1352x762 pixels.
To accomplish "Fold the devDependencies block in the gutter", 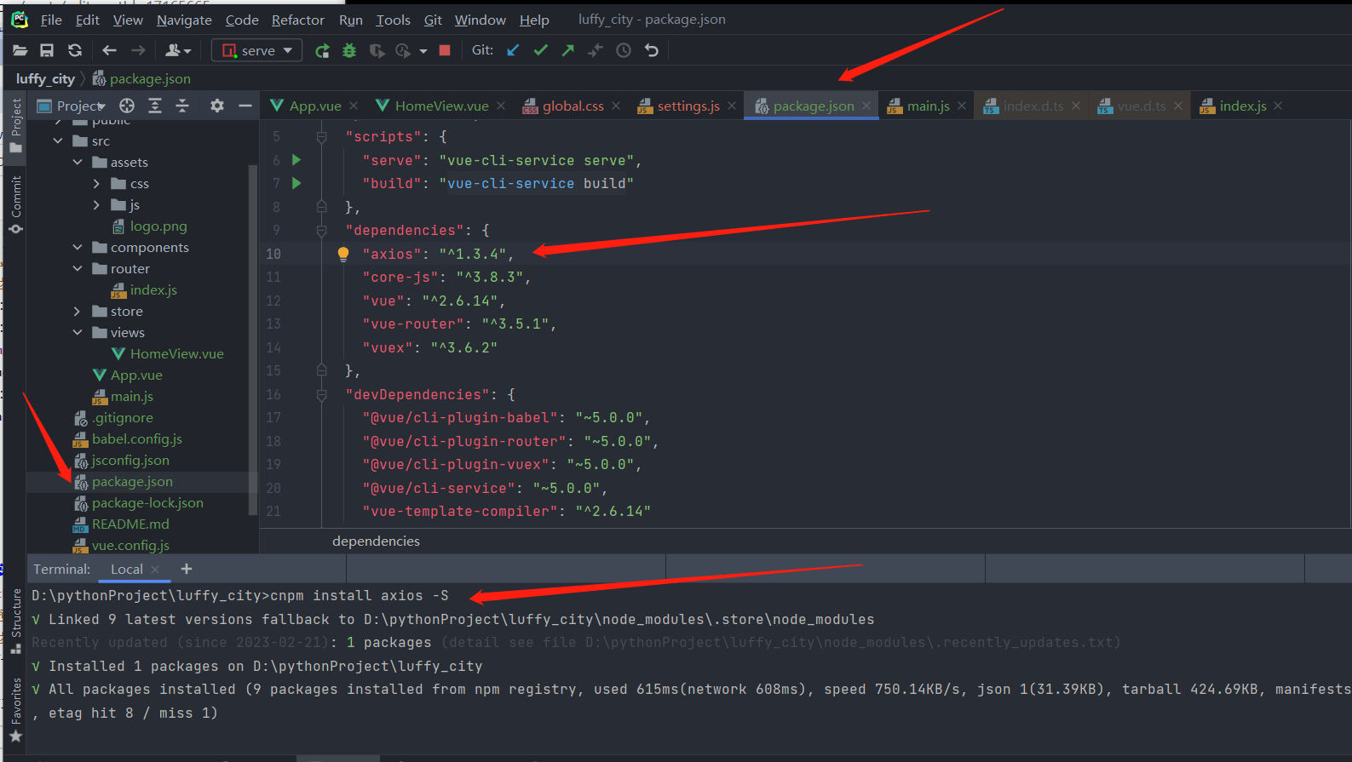I will pos(321,395).
